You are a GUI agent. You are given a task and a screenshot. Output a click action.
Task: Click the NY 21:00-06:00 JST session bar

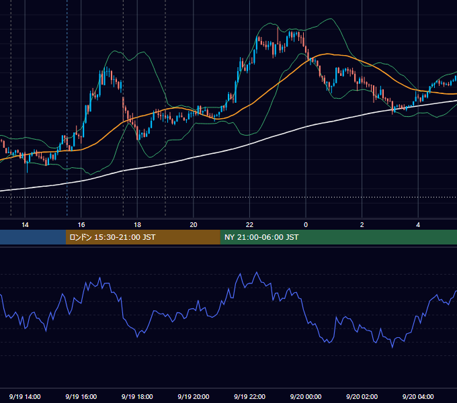point(338,237)
